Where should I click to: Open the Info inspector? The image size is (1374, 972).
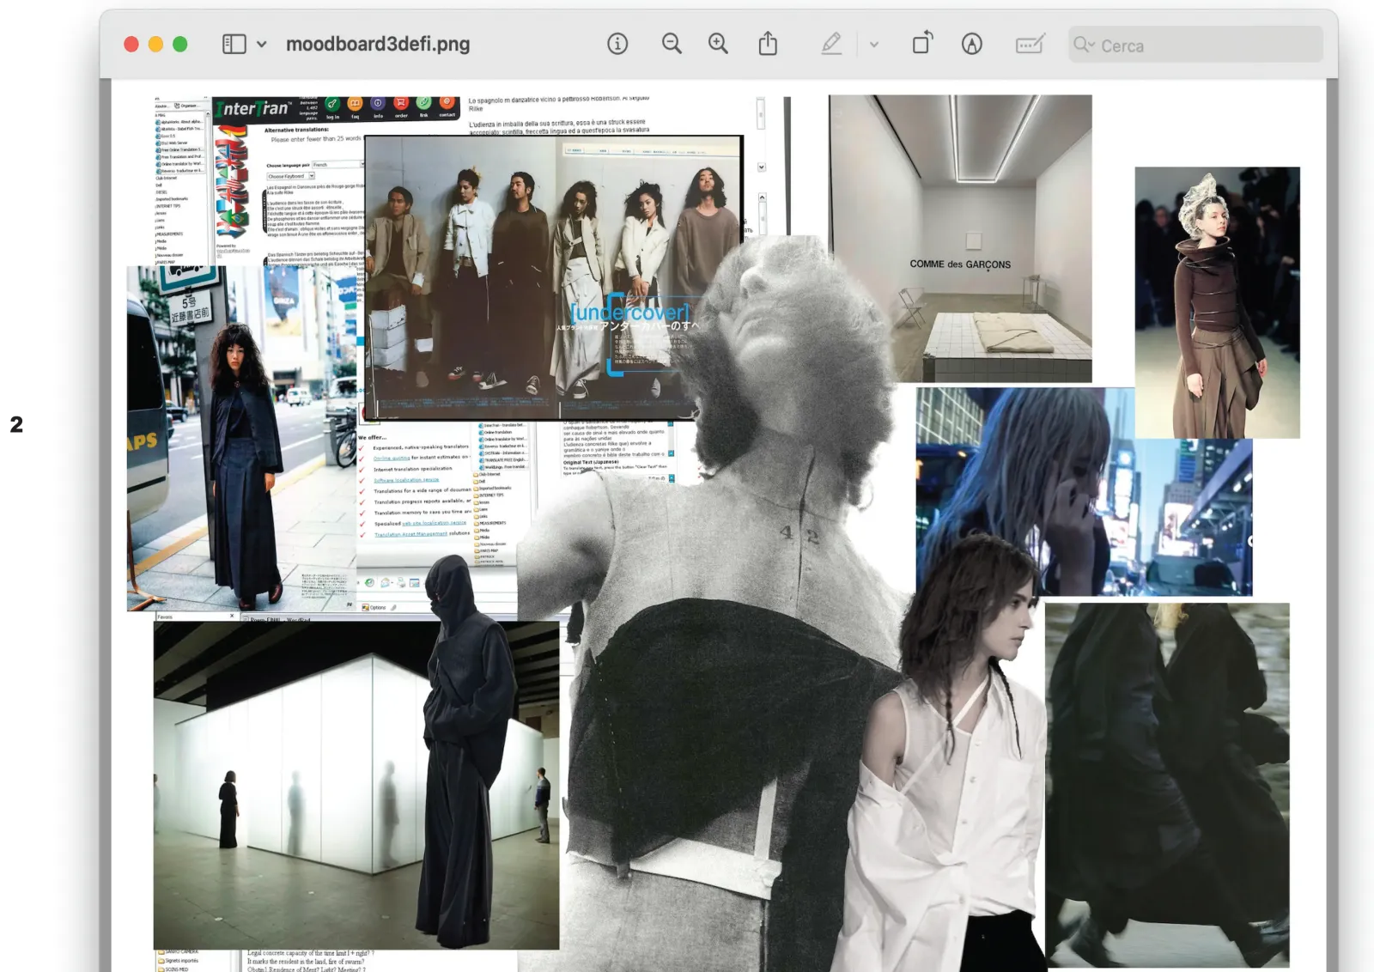click(x=617, y=44)
